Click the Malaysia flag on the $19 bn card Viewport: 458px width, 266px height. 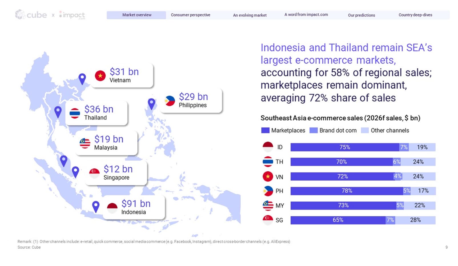pyautogui.click(x=85, y=143)
